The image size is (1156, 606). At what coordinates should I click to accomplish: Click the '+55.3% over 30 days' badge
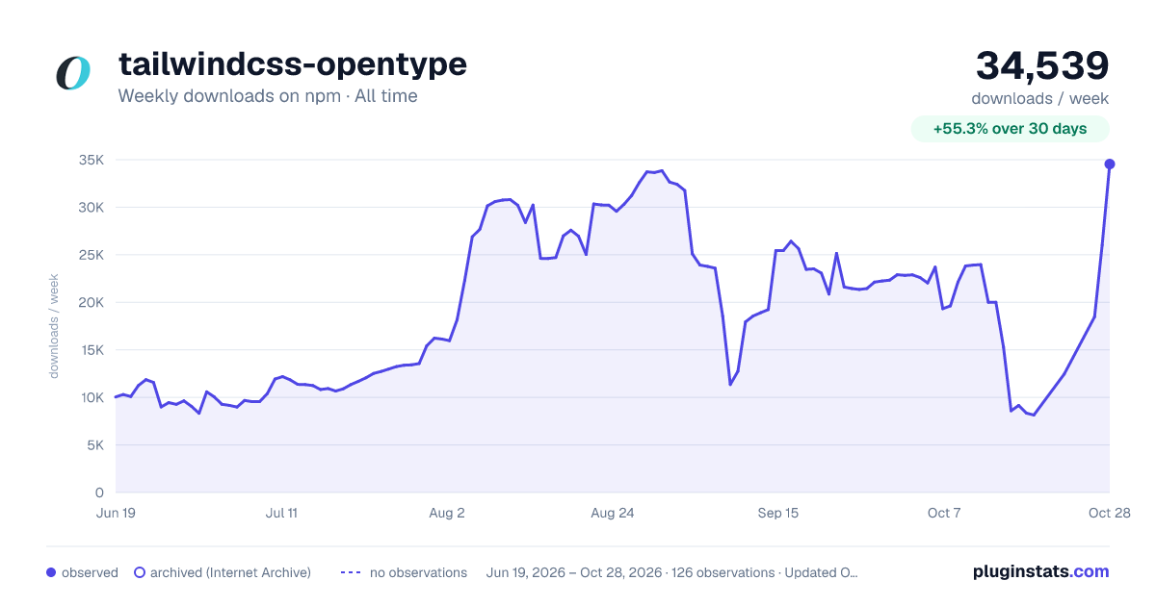(1011, 129)
